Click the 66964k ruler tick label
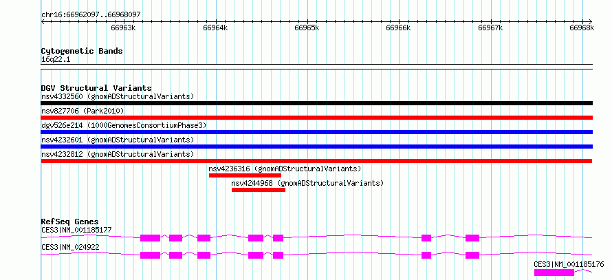Screen dimensions: 612x280 tap(215, 28)
